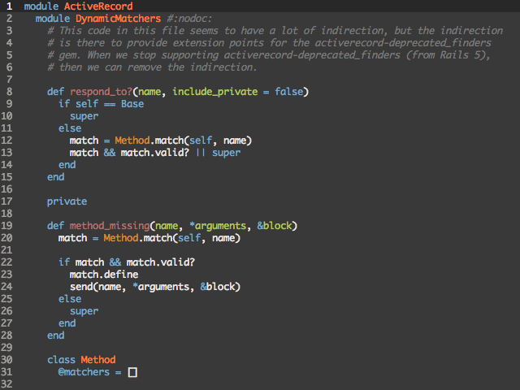This screenshot has height=390, width=520.
Task: Click 'else' on line 11
Action: [70, 128]
